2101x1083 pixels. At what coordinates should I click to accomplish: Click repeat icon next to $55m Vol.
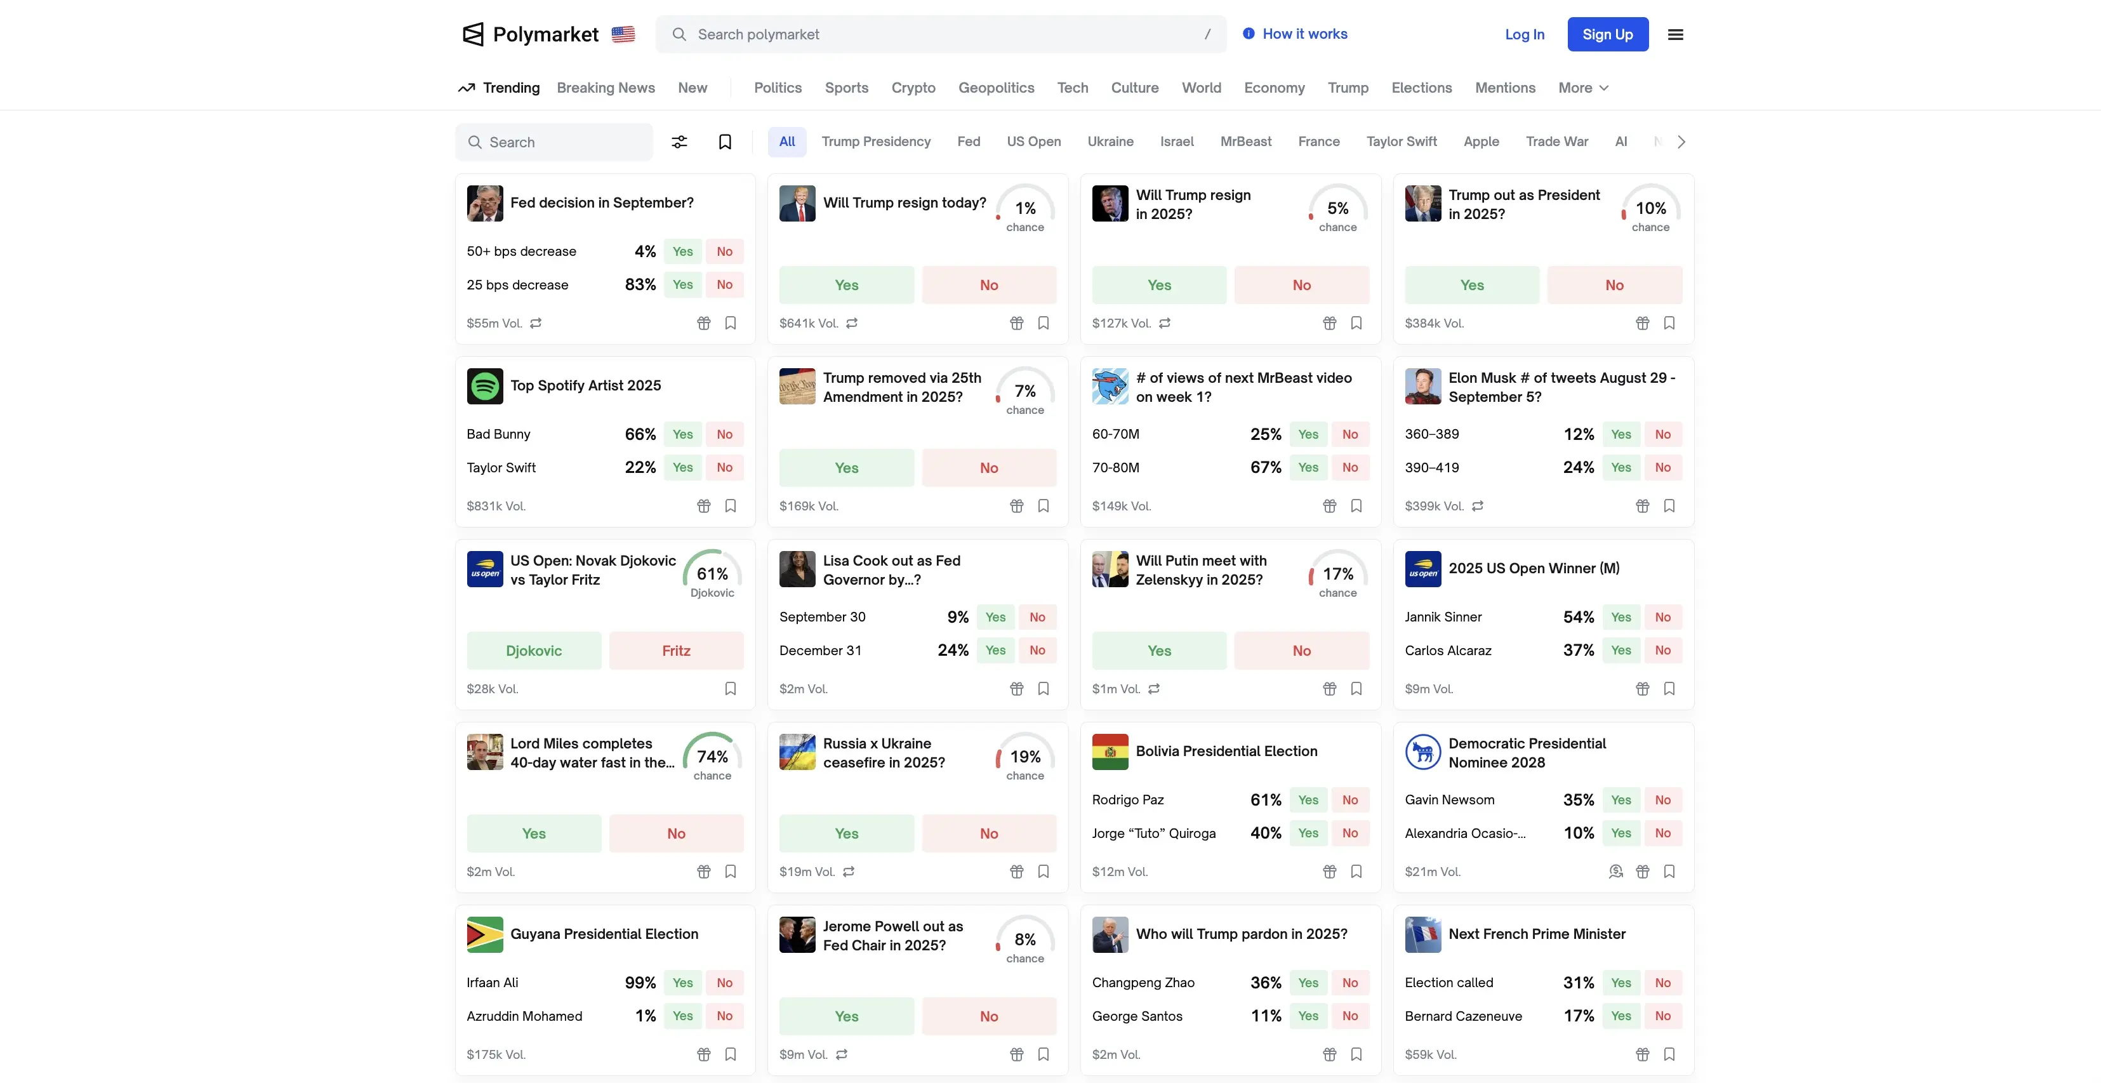536,323
